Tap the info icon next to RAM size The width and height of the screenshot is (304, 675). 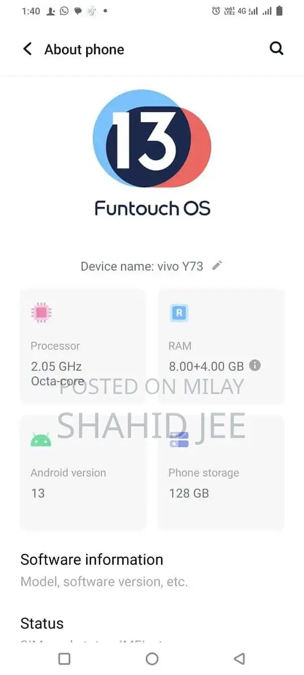click(256, 366)
